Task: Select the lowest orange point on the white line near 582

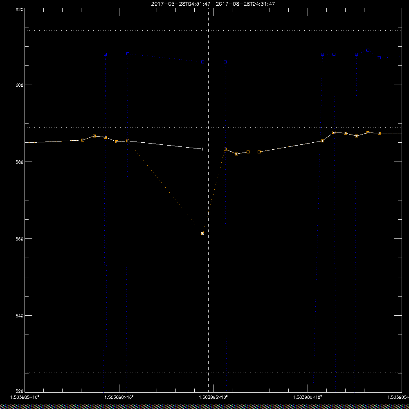Action: [x=236, y=154]
